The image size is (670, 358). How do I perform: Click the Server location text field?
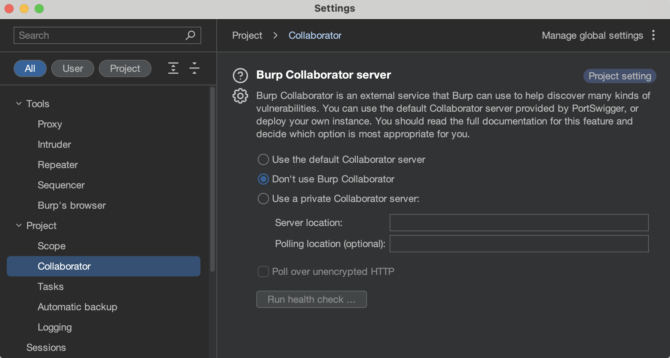pos(519,223)
